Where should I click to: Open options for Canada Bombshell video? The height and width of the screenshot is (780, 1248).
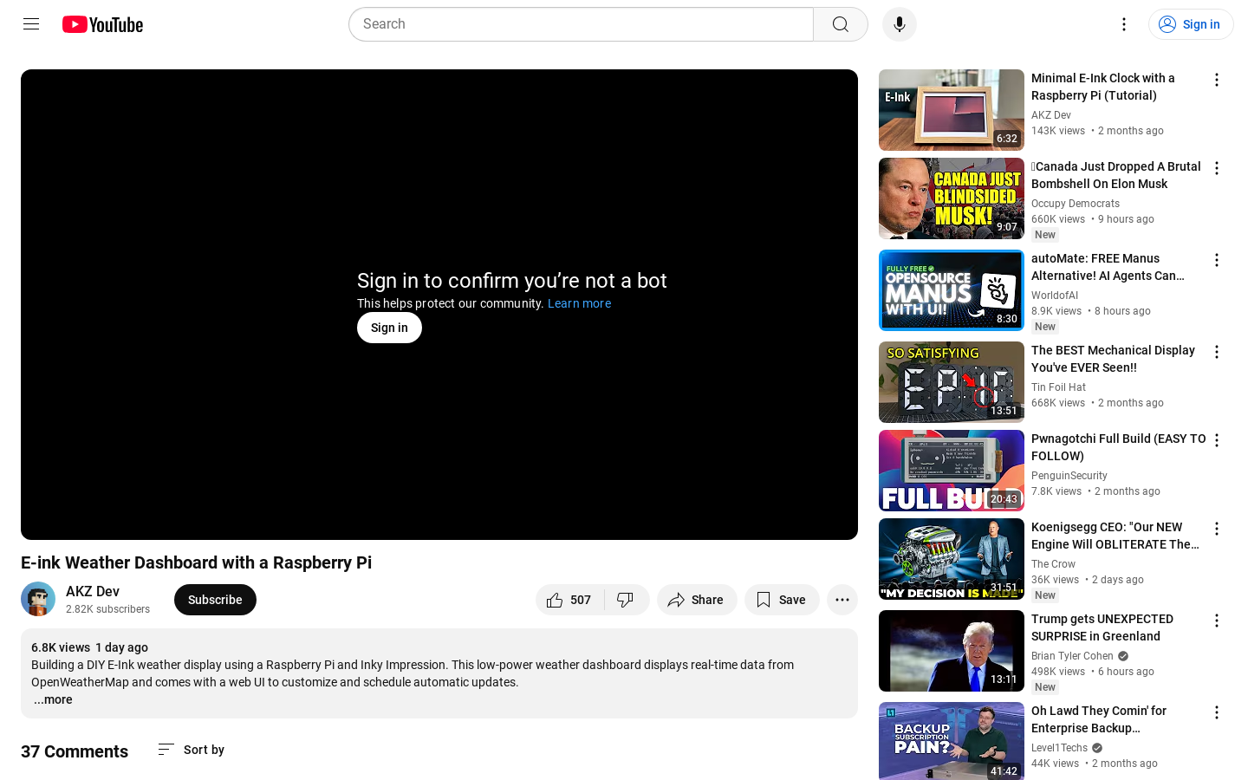coord(1217,168)
